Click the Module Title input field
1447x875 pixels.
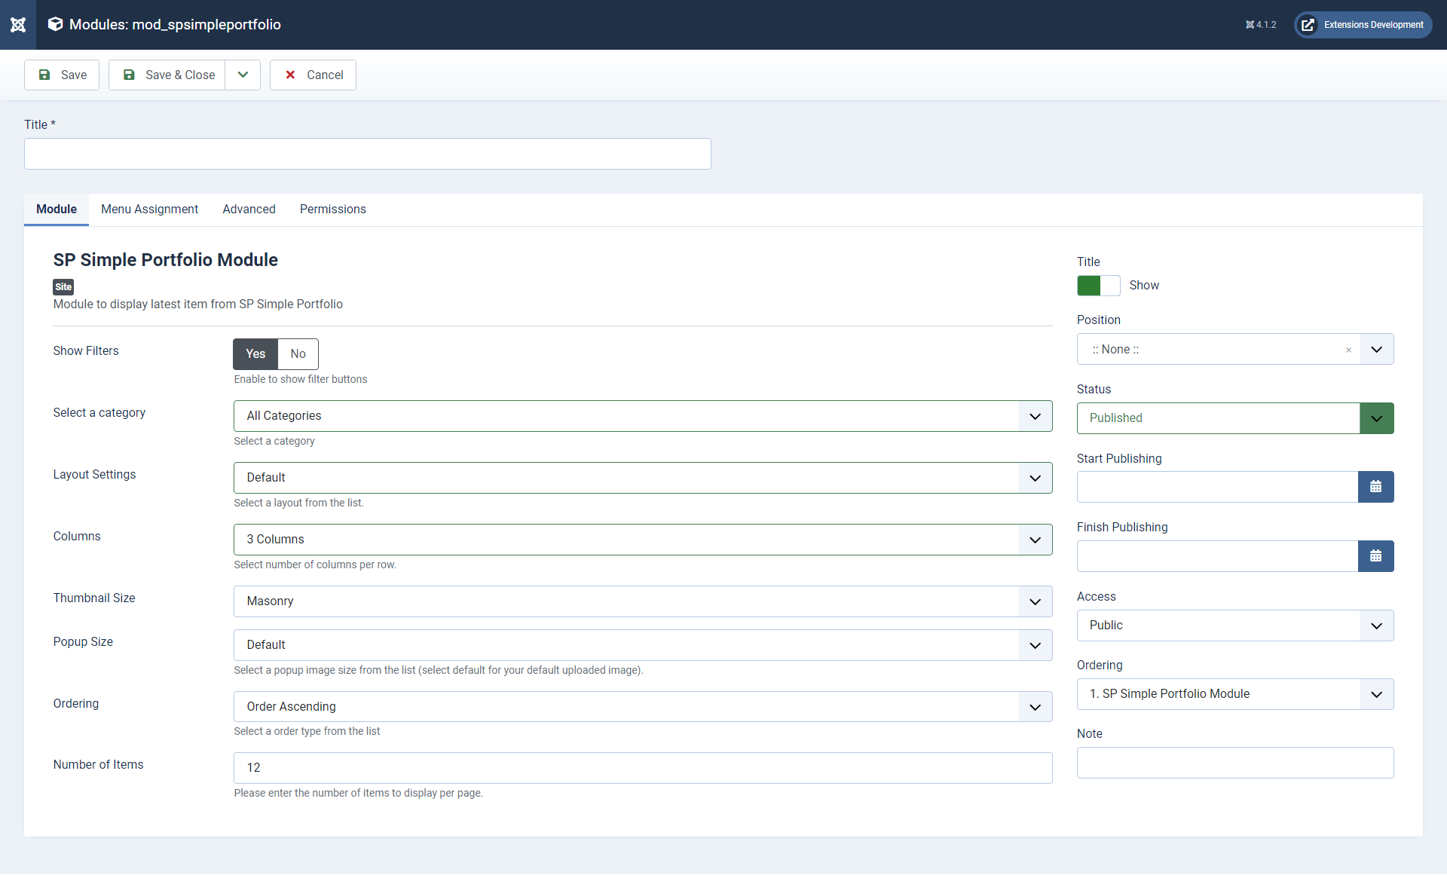tap(367, 153)
